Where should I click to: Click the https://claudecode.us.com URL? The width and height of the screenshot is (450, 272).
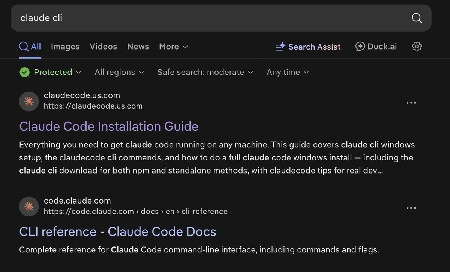click(x=93, y=106)
